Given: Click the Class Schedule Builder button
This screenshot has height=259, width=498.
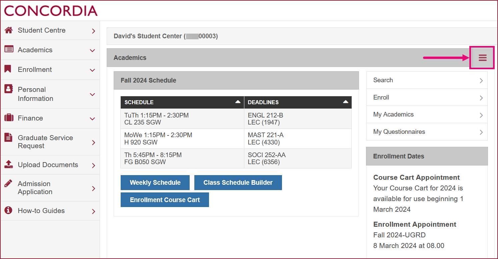Looking at the screenshot, I should 238,182.
